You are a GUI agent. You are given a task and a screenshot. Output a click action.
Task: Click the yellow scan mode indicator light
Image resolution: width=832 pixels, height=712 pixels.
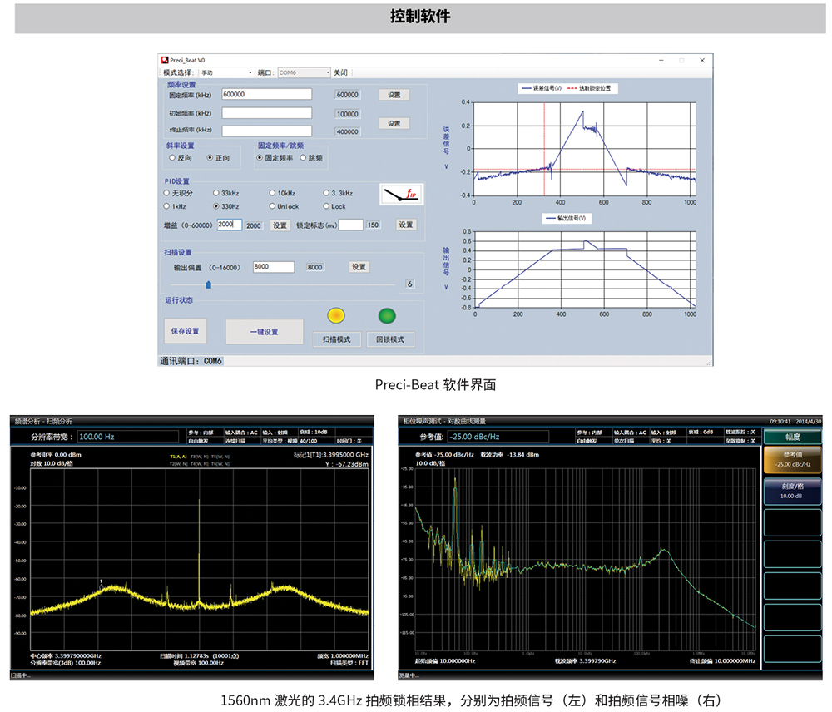[x=334, y=315]
